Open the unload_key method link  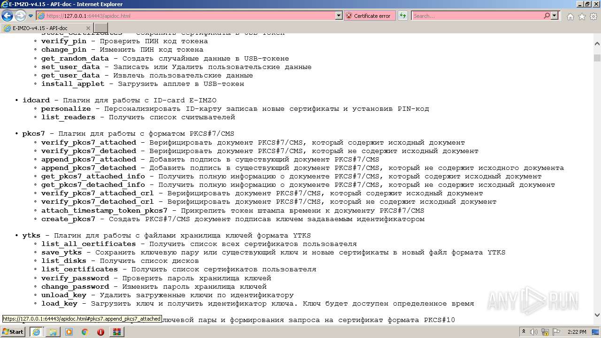pyautogui.click(x=64, y=295)
